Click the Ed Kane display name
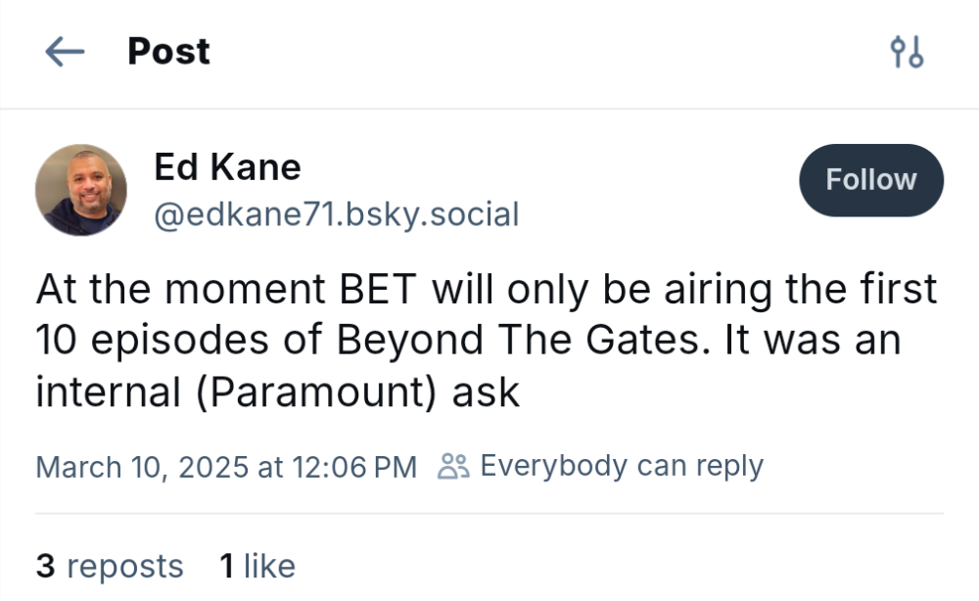The image size is (979, 601). pos(227,167)
